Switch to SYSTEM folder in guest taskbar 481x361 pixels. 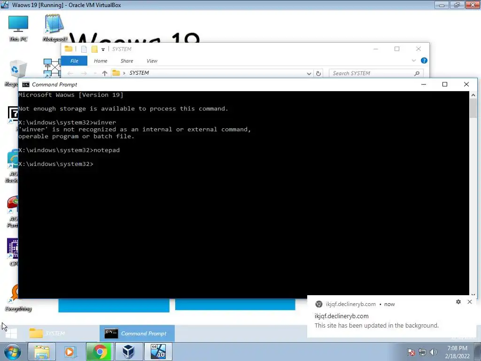pos(62,333)
